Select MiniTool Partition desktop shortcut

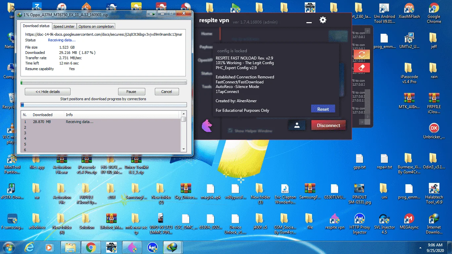coord(12,164)
